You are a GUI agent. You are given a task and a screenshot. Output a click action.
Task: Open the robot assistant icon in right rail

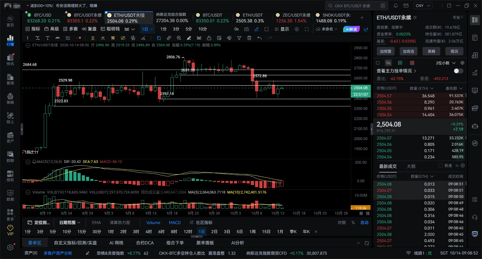coord(475,126)
